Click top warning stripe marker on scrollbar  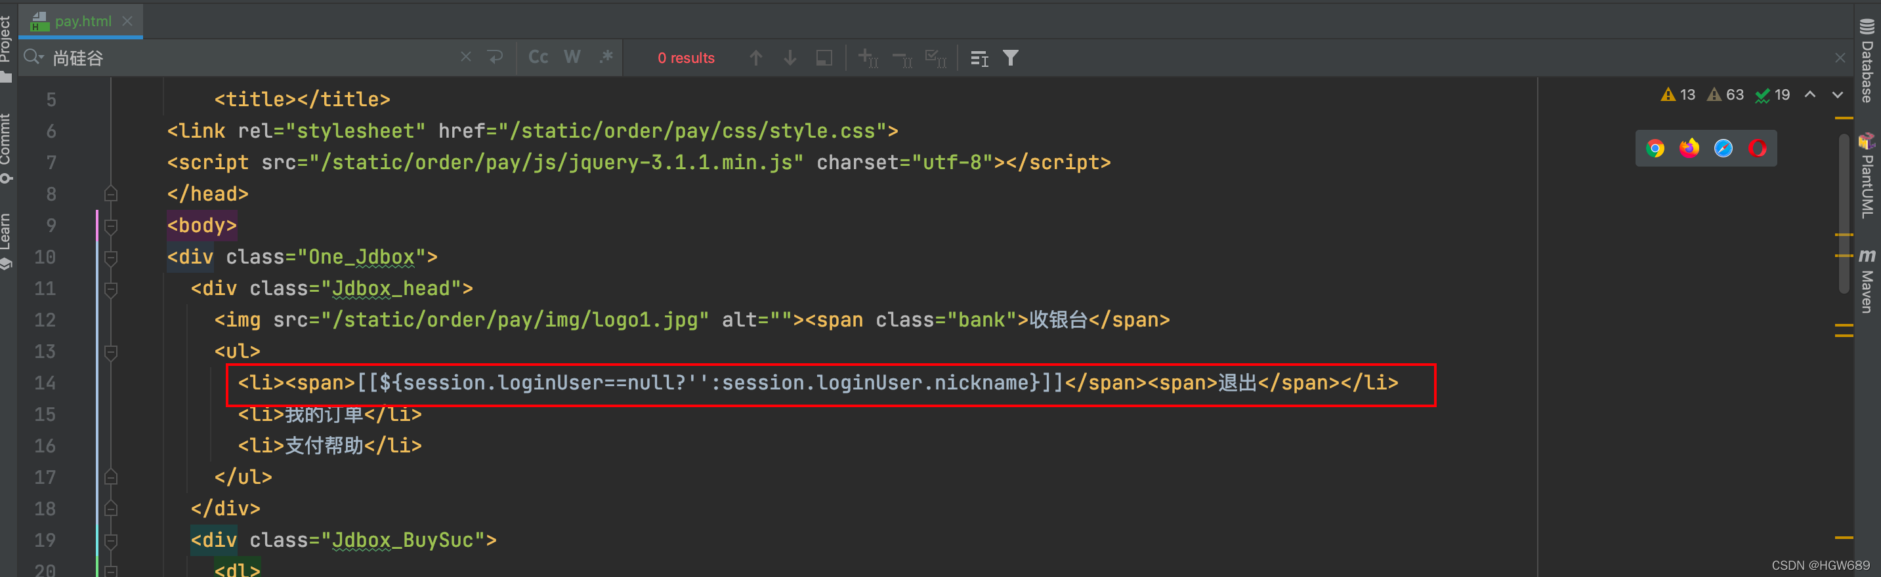1844,117
